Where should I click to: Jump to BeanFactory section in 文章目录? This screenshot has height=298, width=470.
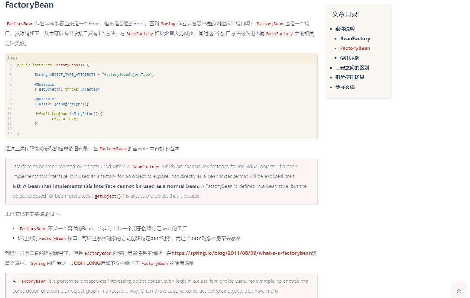(355, 38)
